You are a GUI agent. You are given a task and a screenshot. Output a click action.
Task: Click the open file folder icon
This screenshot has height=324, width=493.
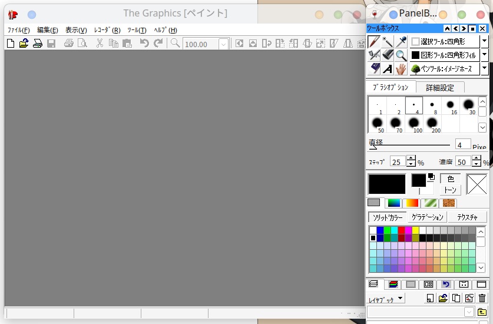24,43
